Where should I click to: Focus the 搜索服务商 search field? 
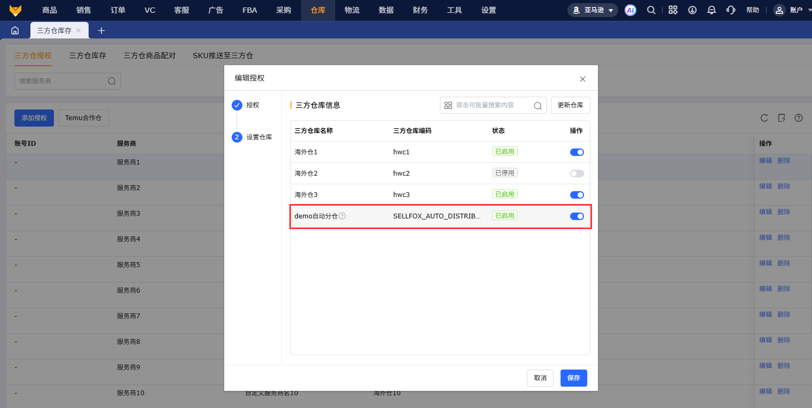point(68,81)
